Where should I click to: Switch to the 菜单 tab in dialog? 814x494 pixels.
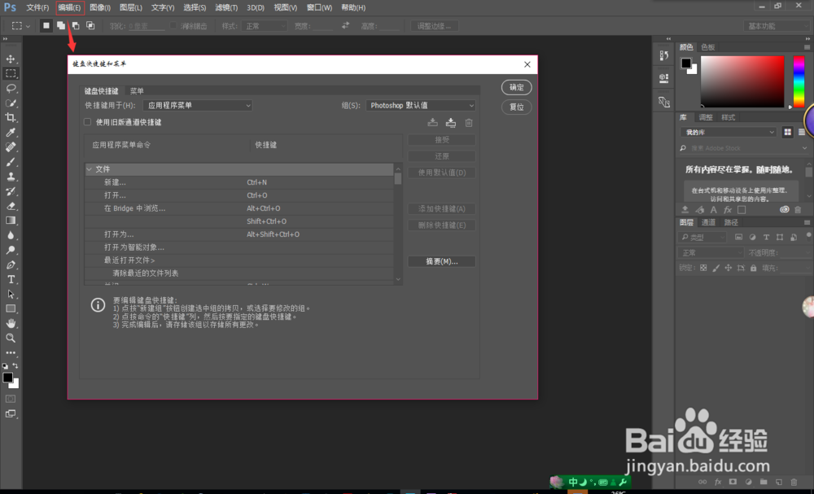[x=137, y=91]
